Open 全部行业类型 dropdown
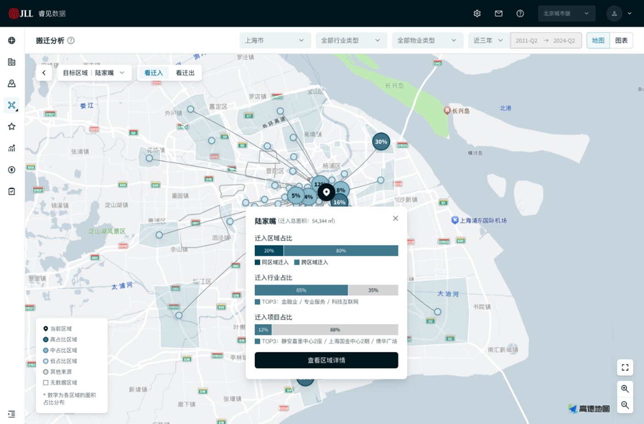644x424 pixels. click(350, 40)
